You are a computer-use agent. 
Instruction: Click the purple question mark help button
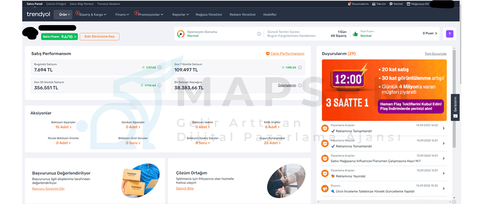coord(449,34)
